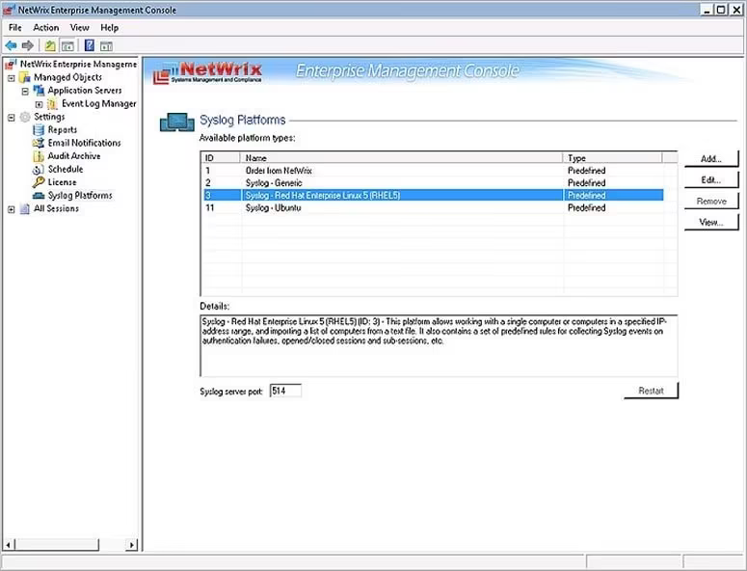
Task: Click the Add... button
Action: click(711, 159)
